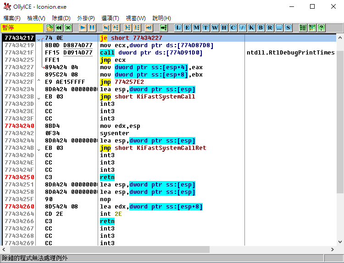Screen dimensions: 344x263
Task: Click the 'nop' instruction at 7743425F
Action: (105, 199)
